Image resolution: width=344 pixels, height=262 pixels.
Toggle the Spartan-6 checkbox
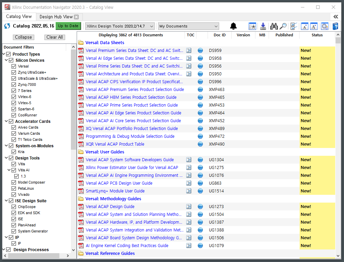pos(14,109)
